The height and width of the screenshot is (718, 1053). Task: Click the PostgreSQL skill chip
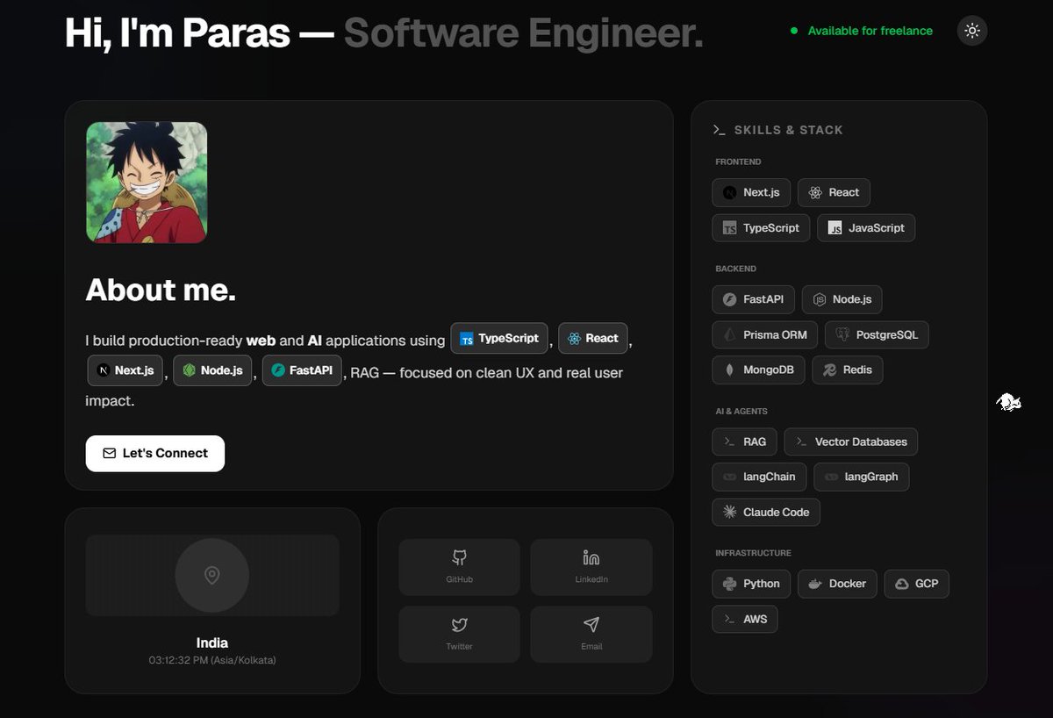[x=877, y=335]
